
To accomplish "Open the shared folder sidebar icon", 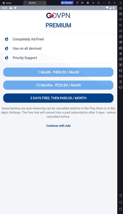I will tap(121, 76).
